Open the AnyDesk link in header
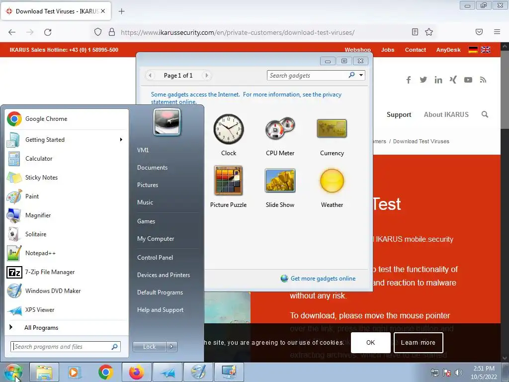The image size is (509, 382). coord(448,50)
